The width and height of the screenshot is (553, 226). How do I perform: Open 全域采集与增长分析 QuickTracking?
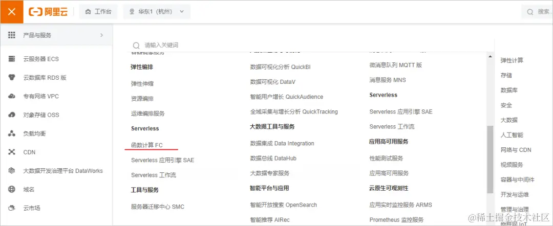point(294,111)
